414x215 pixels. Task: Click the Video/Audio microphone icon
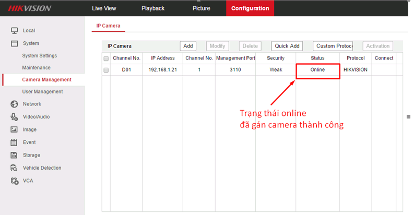[15, 117]
